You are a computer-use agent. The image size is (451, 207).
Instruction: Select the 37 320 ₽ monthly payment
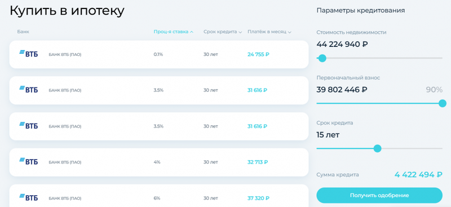(x=258, y=198)
